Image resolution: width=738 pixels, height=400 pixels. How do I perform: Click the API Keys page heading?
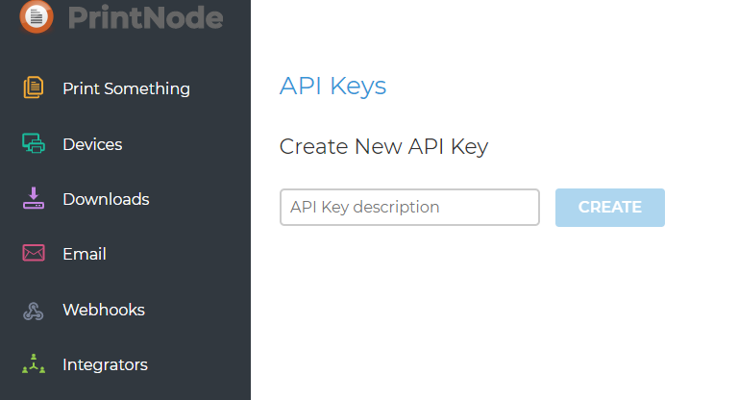coord(332,87)
